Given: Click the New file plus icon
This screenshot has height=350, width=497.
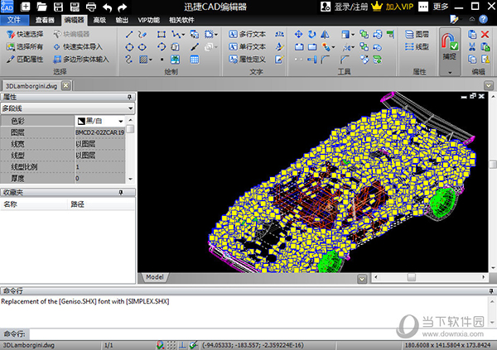Looking at the screenshot, I should click(26, 7).
